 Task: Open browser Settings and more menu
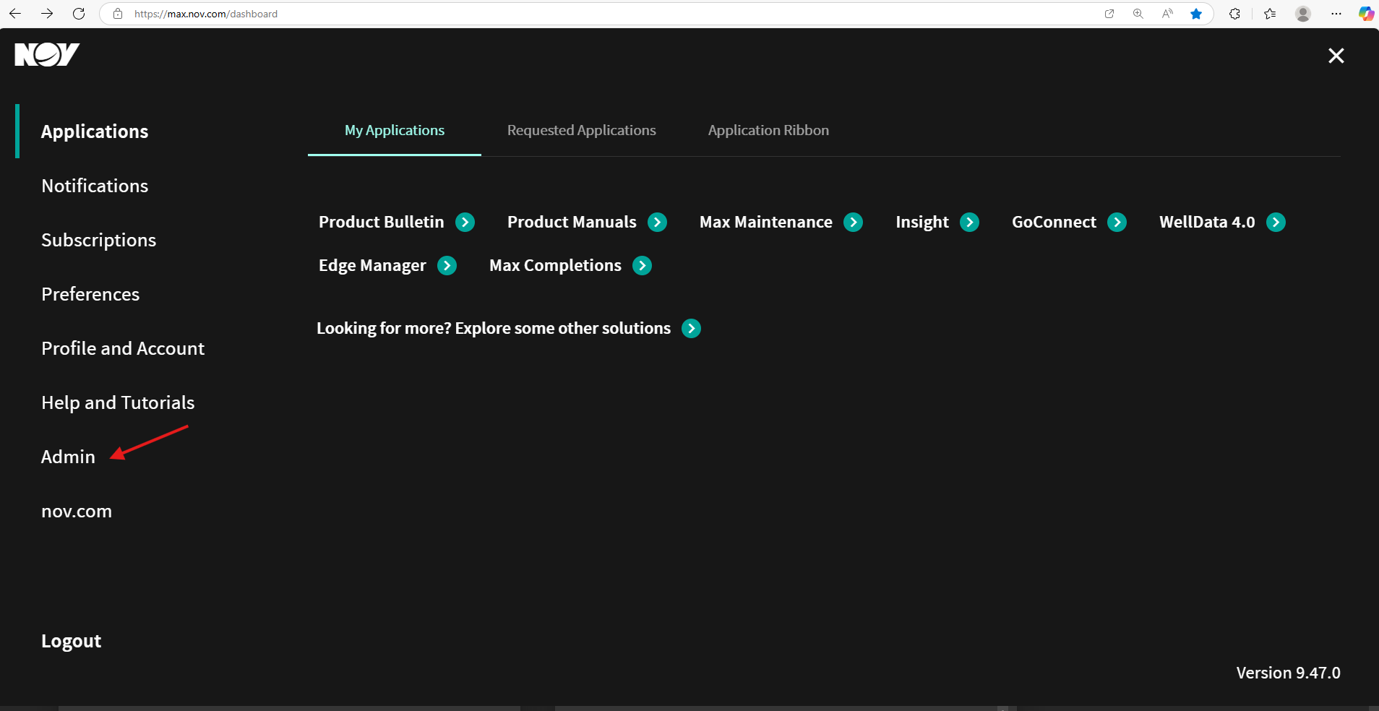(1336, 14)
